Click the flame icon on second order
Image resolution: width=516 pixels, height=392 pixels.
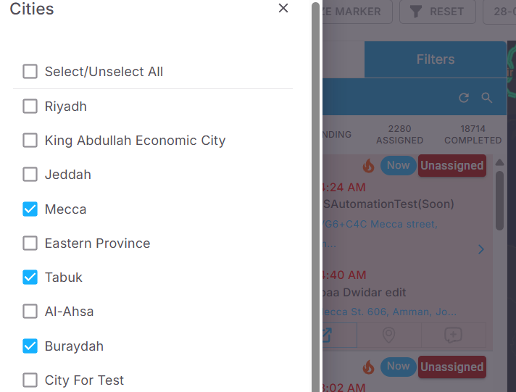pyautogui.click(x=369, y=367)
